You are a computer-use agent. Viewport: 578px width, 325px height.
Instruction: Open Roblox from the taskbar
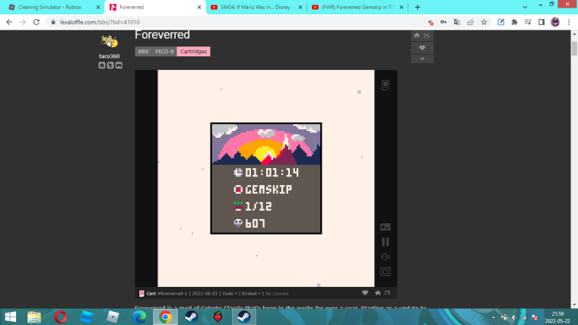[113, 317]
